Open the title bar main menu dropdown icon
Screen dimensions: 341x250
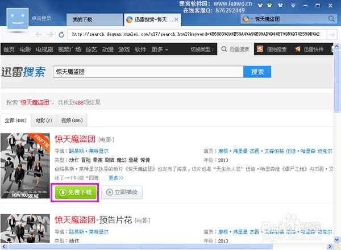[293, 6]
